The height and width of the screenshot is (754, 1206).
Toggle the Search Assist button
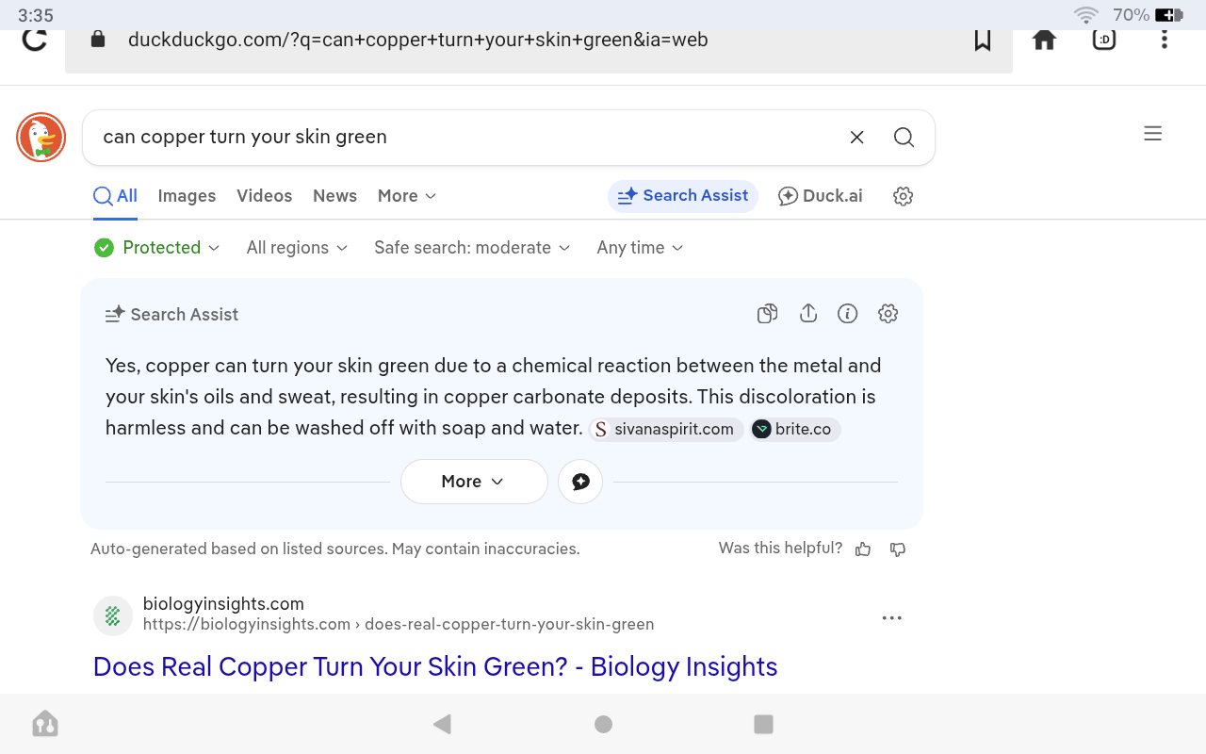coord(682,196)
